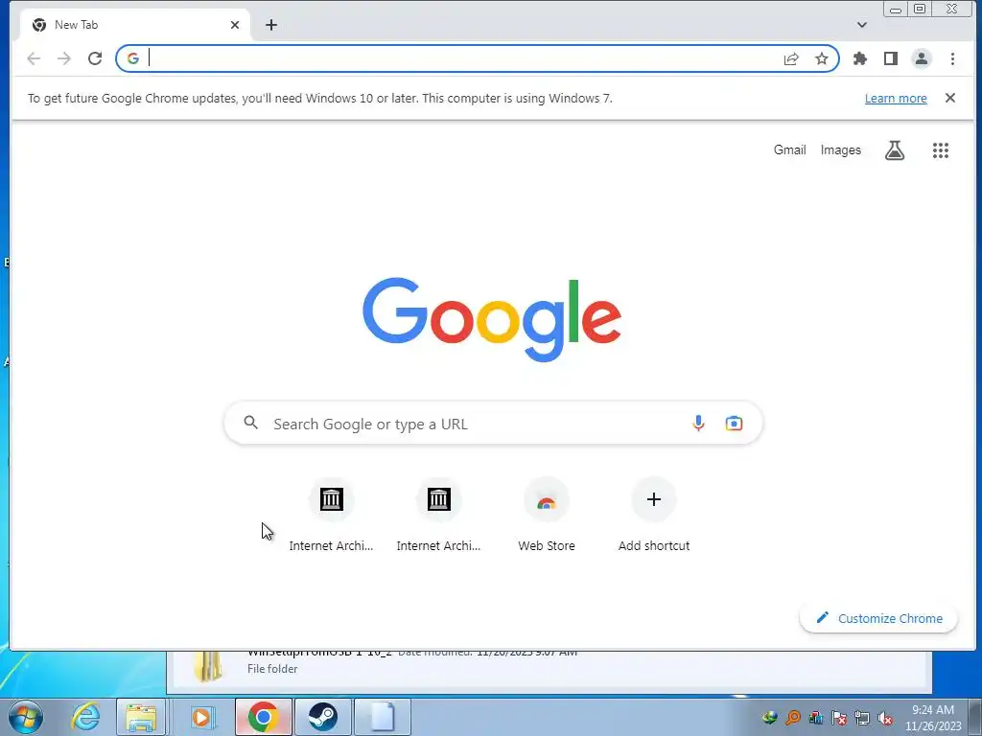Dismiss the Windows 7 update notice

point(950,98)
